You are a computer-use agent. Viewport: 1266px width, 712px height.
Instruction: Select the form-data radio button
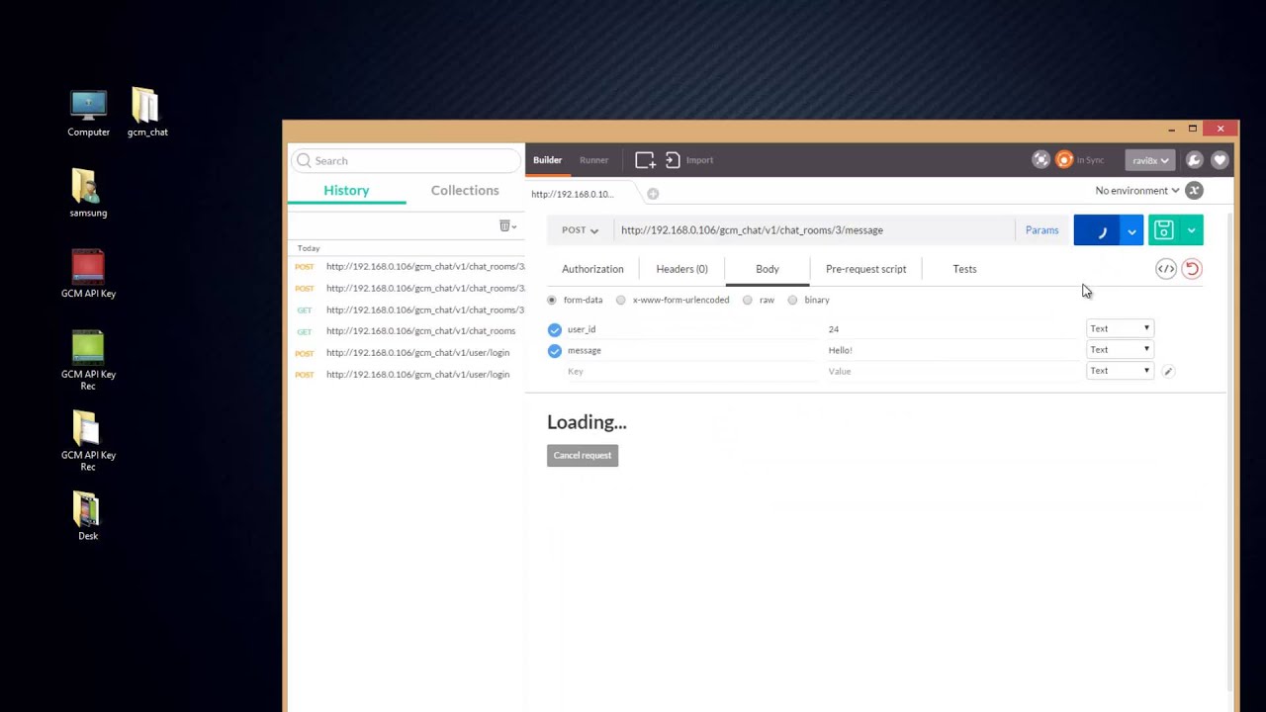pos(552,300)
